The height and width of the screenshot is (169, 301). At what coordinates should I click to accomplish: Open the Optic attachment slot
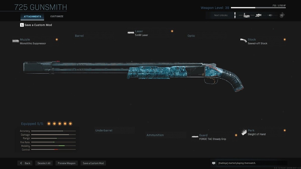[191, 36]
